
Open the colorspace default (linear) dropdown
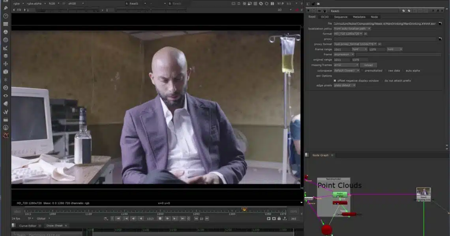pos(347,70)
